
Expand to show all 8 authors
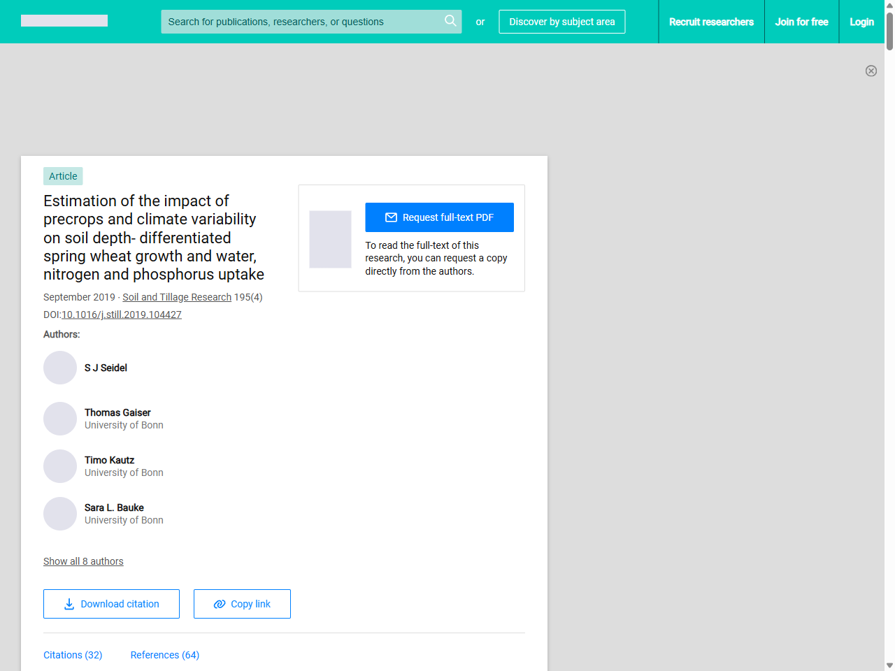coord(83,561)
